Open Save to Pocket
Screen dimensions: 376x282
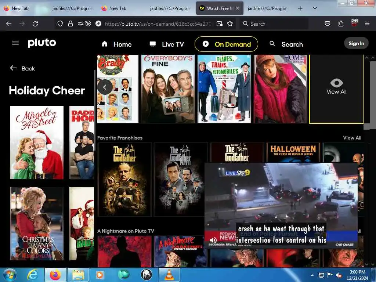[328, 23]
